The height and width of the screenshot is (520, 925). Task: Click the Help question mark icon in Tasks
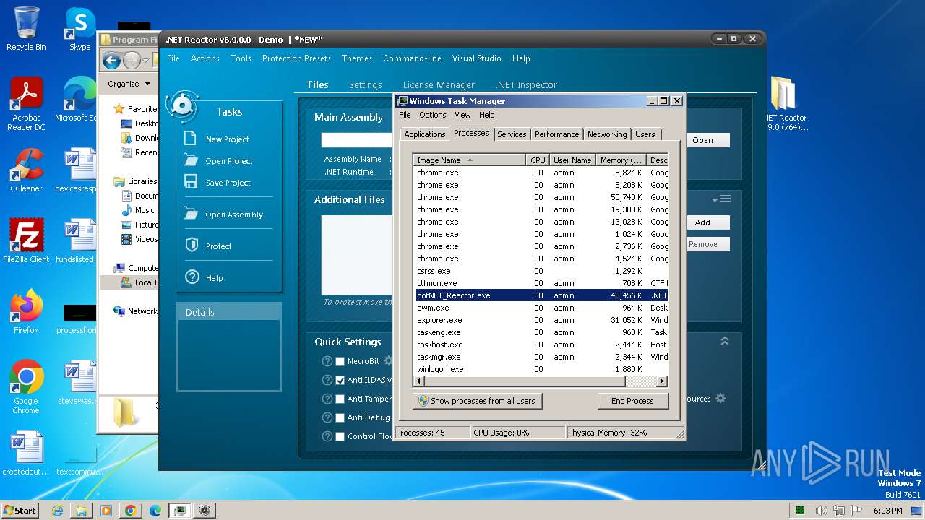tap(192, 277)
